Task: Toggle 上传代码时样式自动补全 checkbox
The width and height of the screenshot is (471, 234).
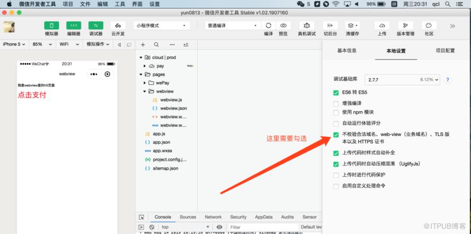Action: pyautogui.click(x=336, y=153)
